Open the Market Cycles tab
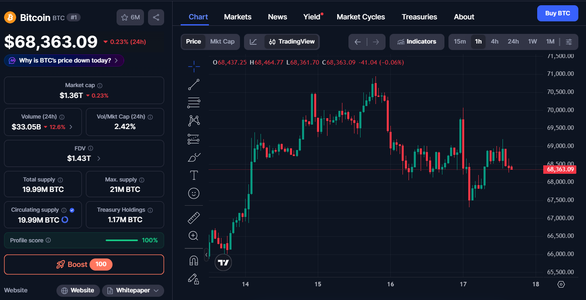586x300 pixels. [361, 17]
